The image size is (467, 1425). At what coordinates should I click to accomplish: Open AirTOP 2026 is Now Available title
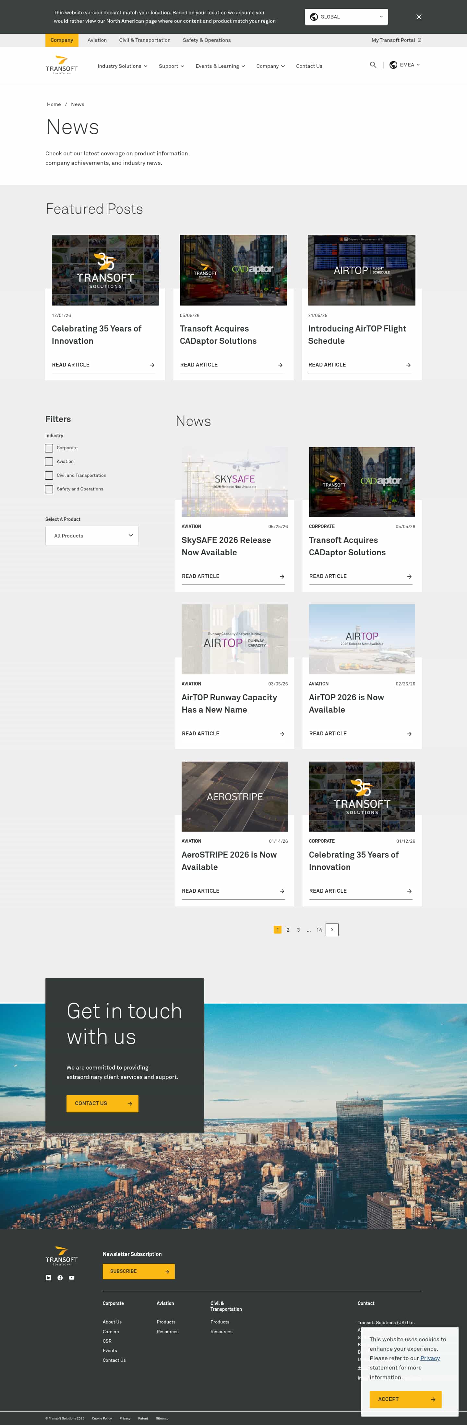click(x=346, y=704)
